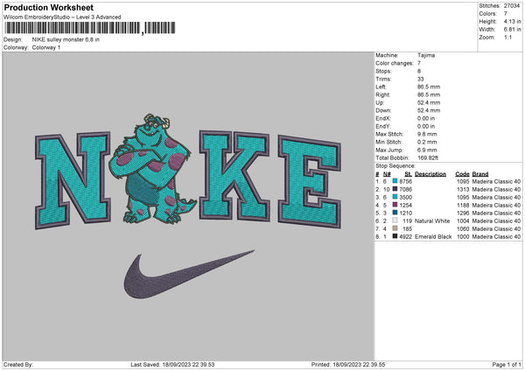Click the barcode in the worksheet header

coord(89,28)
